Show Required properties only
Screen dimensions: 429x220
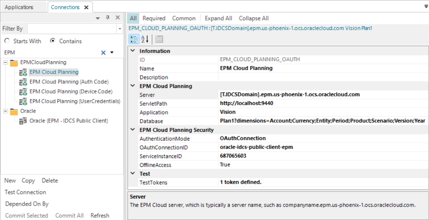(x=154, y=18)
